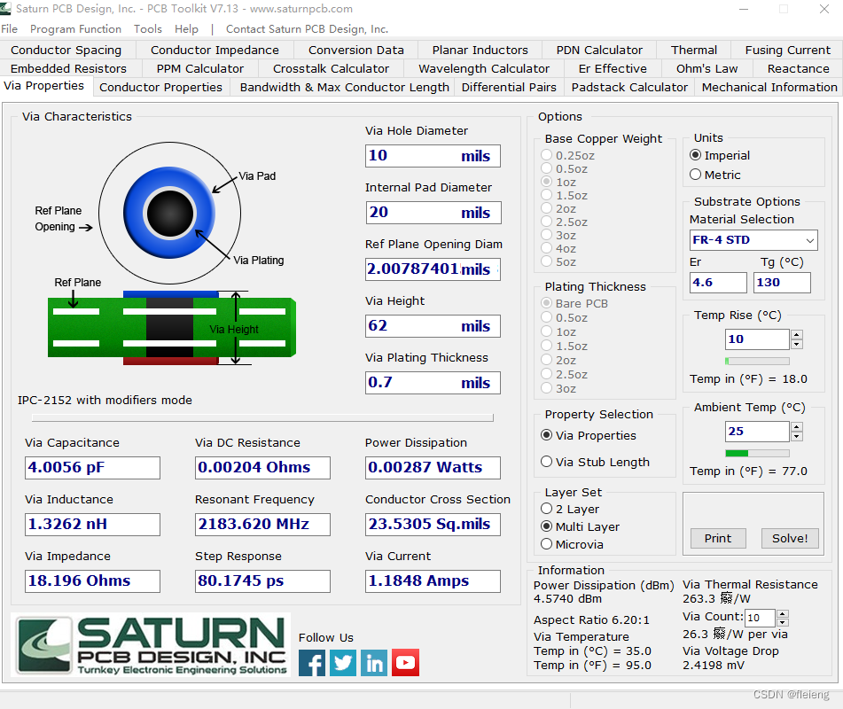Switch to the Padstack Calculator tab
The height and width of the screenshot is (709, 843).
pyautogui.click(x=629, y=87)
